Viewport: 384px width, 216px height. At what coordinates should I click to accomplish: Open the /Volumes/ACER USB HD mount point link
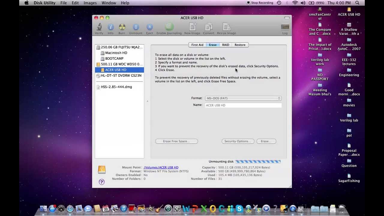pyautogui.click(x=161, y=167)
